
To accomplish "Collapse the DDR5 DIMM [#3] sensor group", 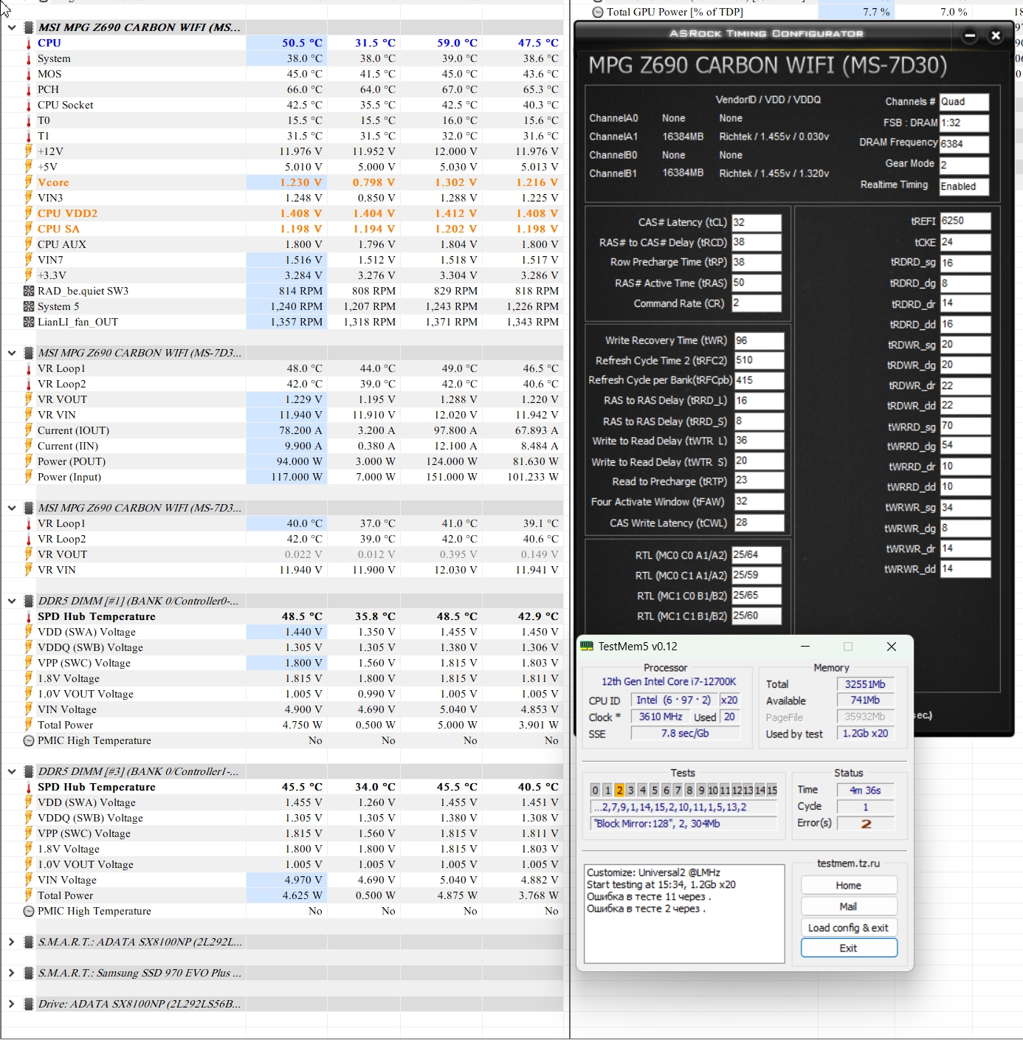I will coord(12,771).
